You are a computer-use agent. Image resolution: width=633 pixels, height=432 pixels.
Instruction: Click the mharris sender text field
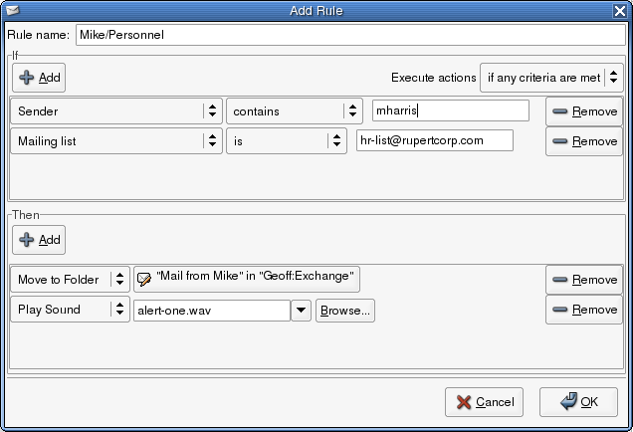[450, 110]
